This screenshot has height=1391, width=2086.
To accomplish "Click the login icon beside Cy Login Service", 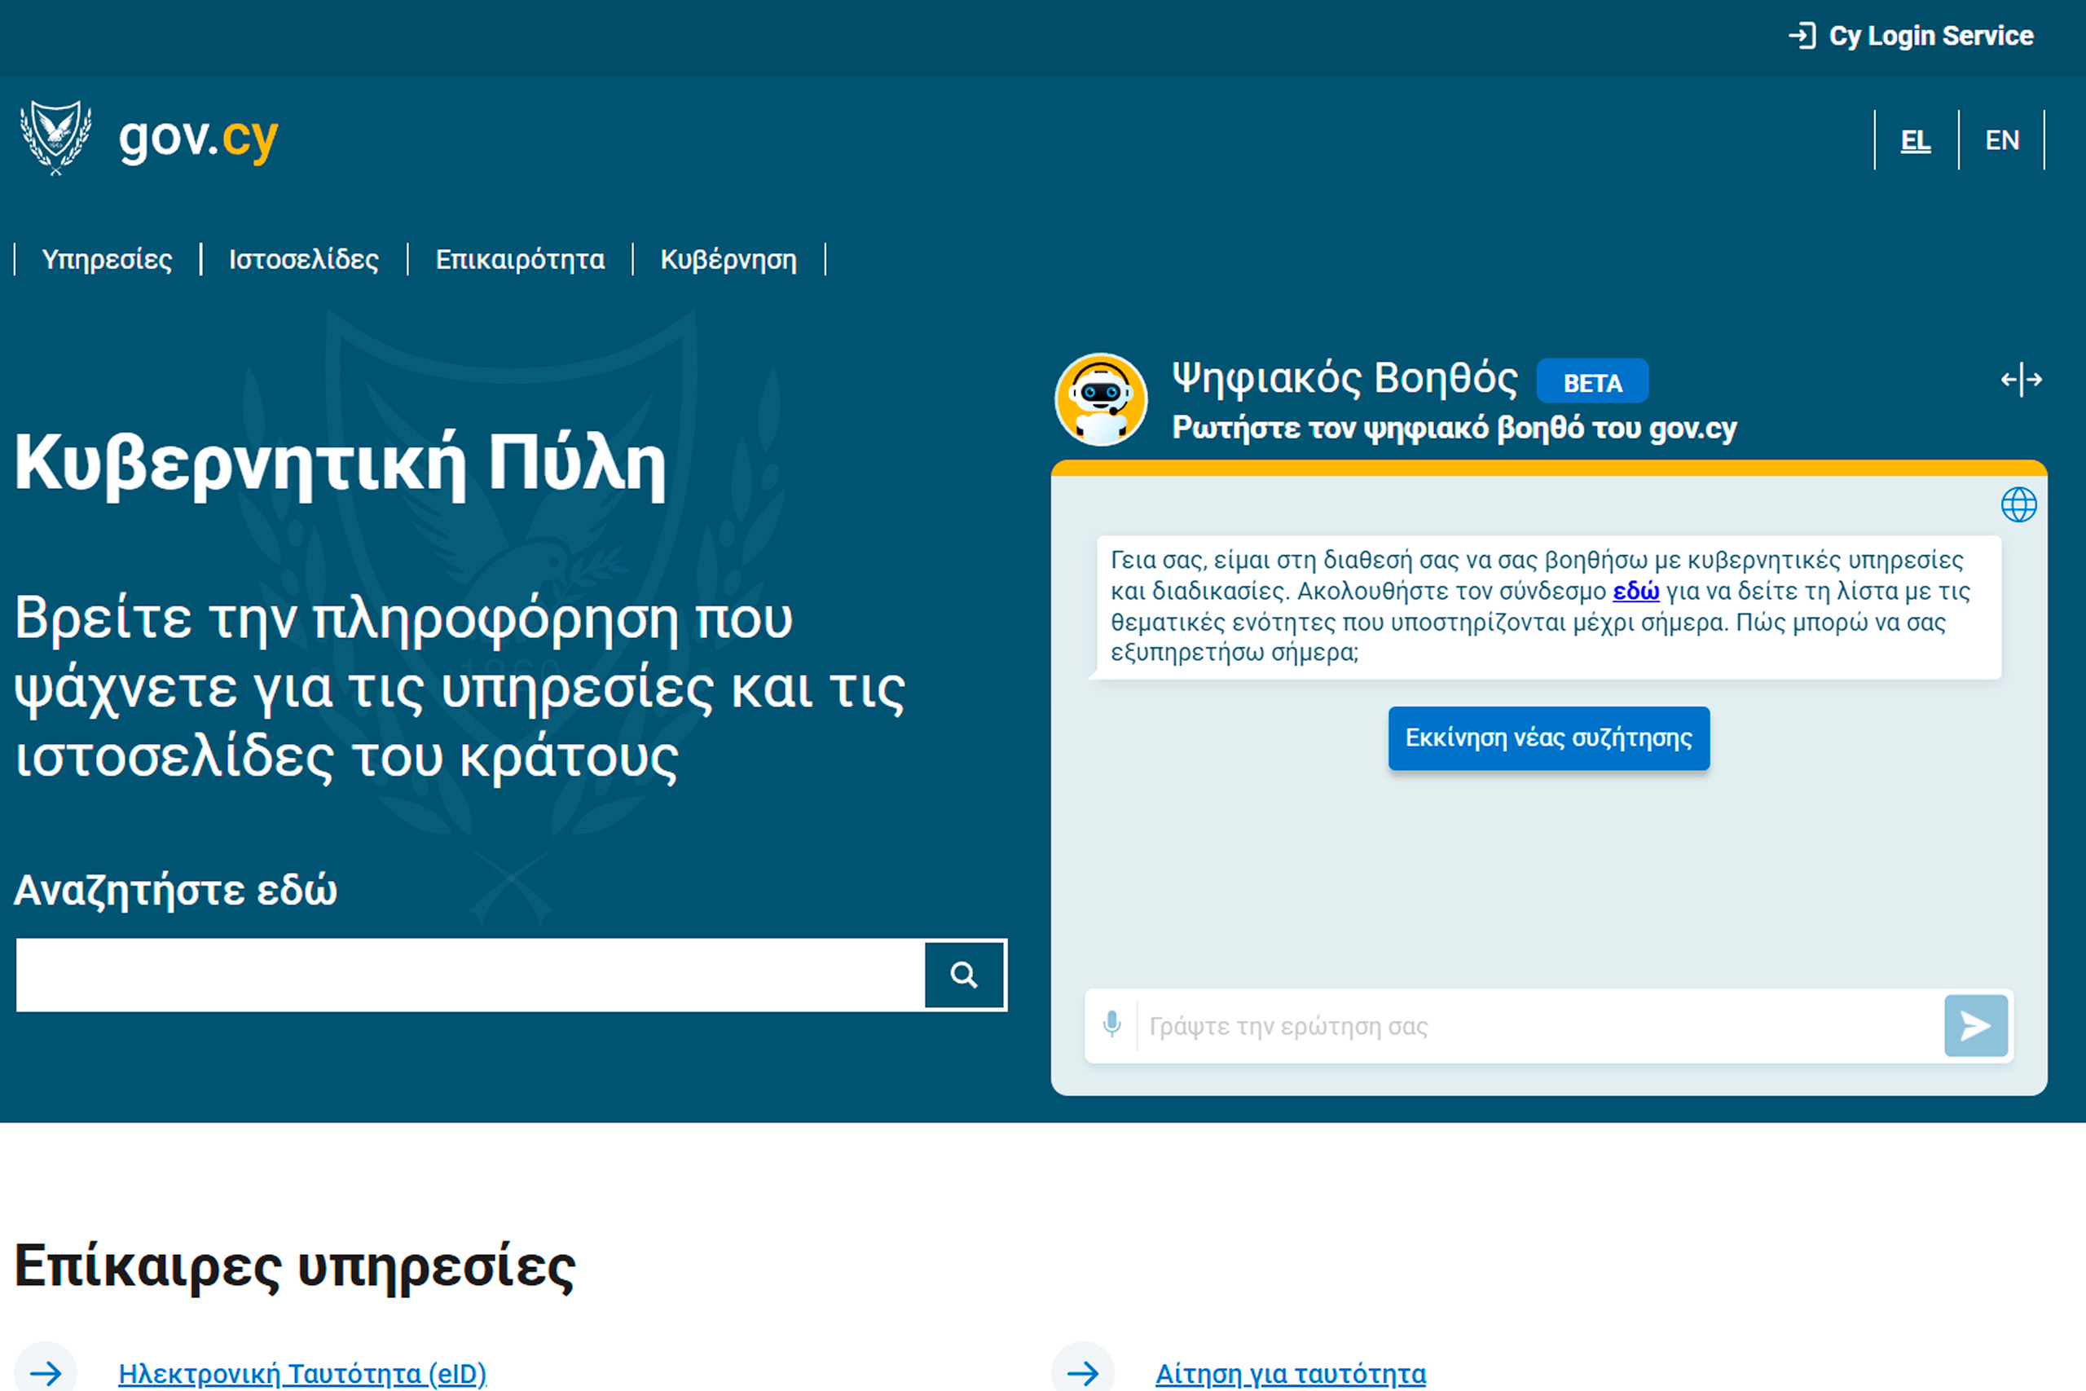I will coord(1802,36).
